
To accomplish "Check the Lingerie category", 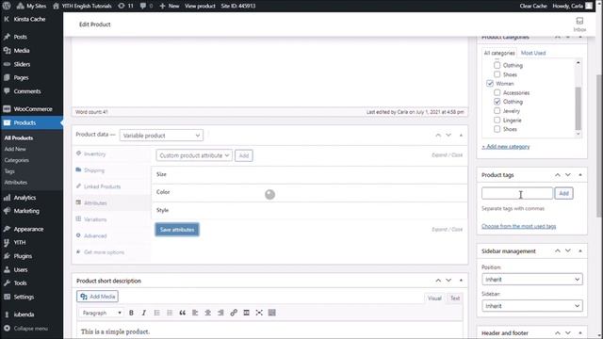I will pyautogui.click(x=497, y=120).
